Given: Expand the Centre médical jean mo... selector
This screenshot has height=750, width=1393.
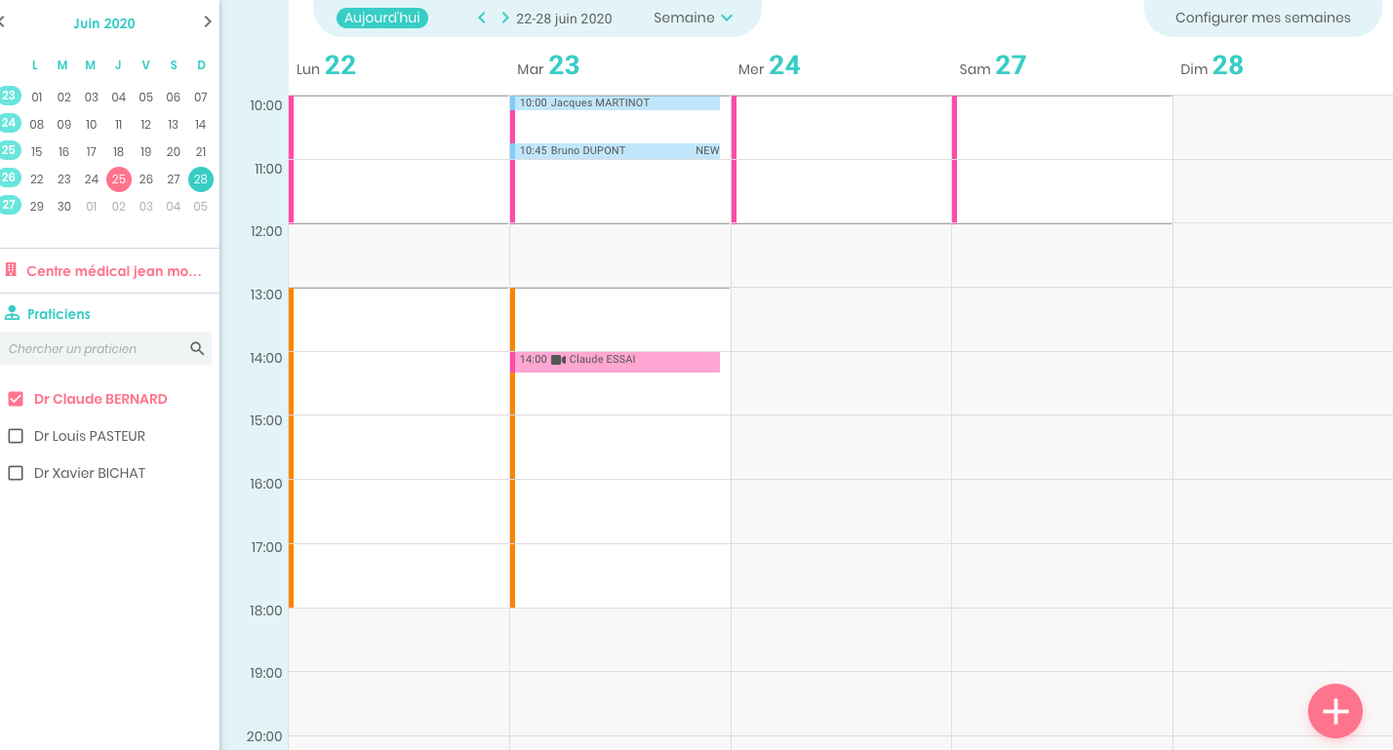Looking at the screenshot, I should 113,271.
